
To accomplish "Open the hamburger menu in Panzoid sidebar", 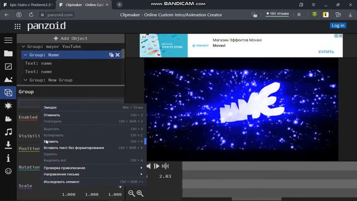I will tap(8, 40).
